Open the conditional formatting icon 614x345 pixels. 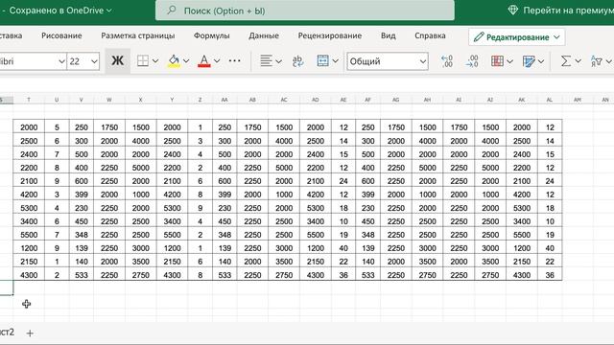pyautogui.click(x=497, y=61)
